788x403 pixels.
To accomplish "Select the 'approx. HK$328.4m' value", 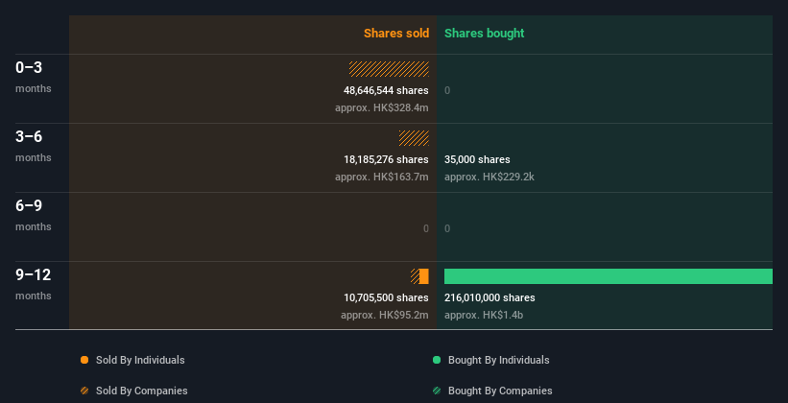I will coord(382,108).
